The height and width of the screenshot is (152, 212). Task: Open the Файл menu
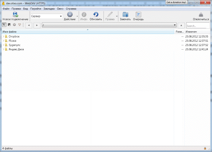(x=6, y=9)
